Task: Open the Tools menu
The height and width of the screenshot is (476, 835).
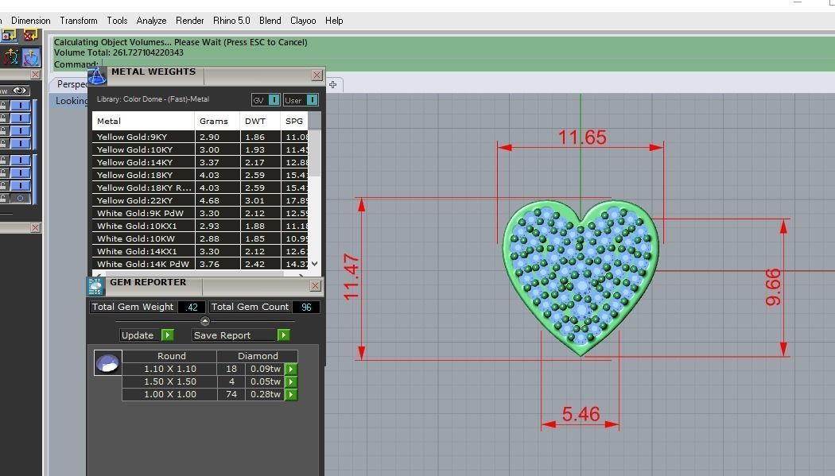Action: [117, 21]
